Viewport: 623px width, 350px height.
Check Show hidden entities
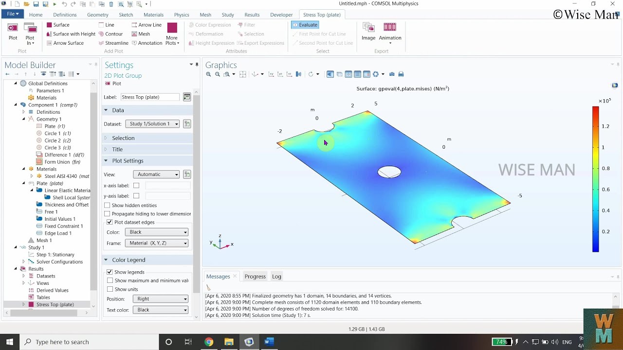click(x=108, y=205)
